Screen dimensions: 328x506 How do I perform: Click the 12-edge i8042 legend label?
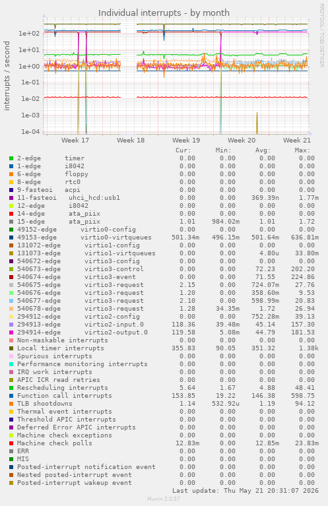(53, 206)
